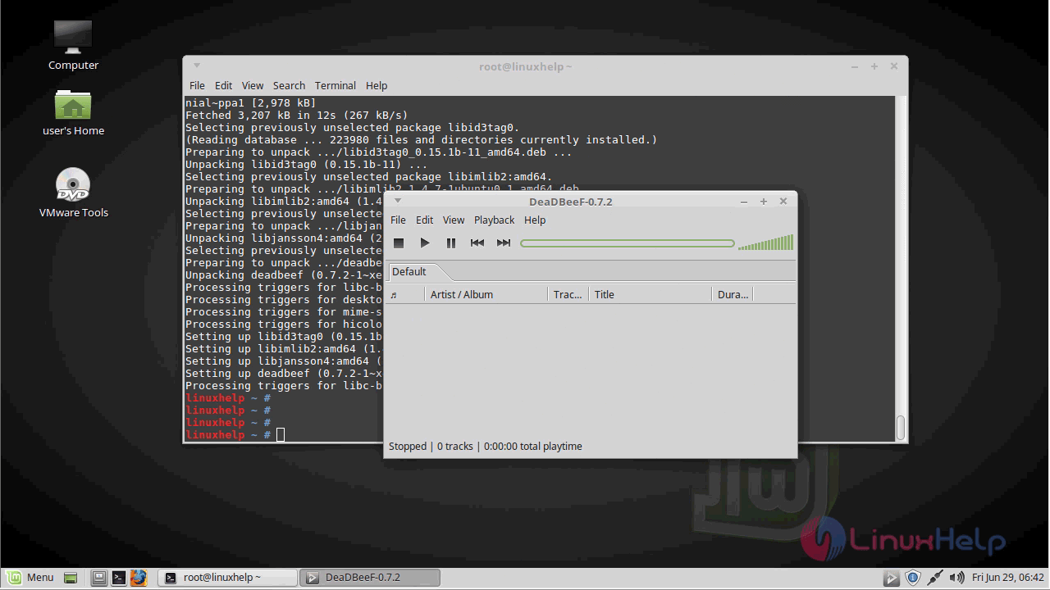Launch the file manager panel icon
The image size is (1050, 590).
[98, 578]
